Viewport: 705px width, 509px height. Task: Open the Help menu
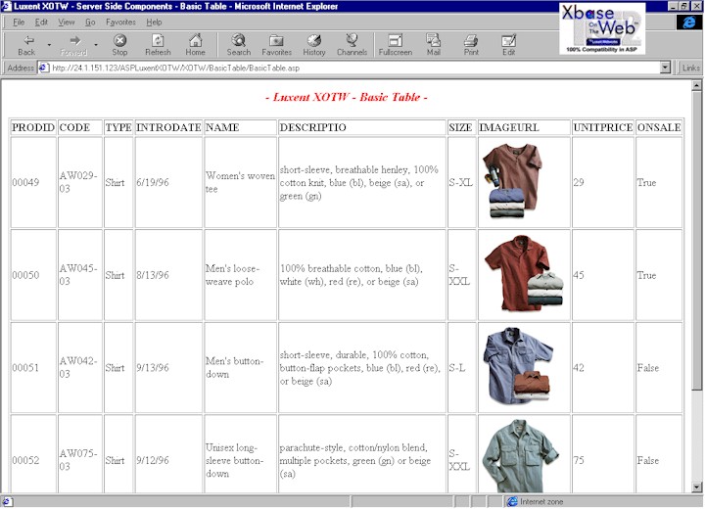click(x=154, y=23)
